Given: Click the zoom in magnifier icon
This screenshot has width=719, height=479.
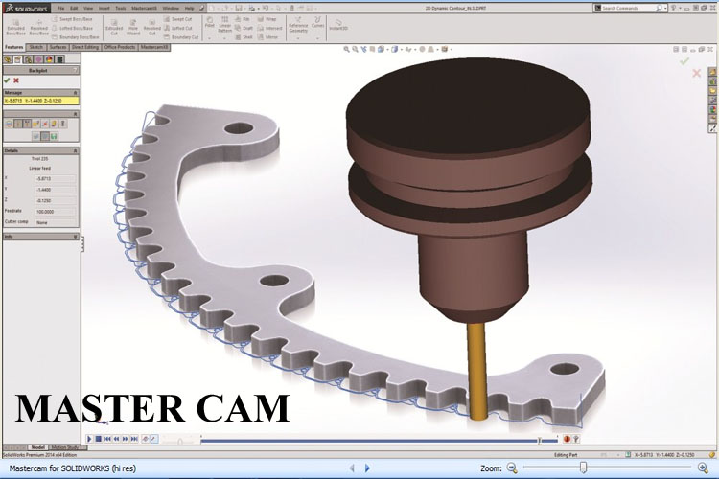Looking at the screenshot, I should click(x=703, y=468).
